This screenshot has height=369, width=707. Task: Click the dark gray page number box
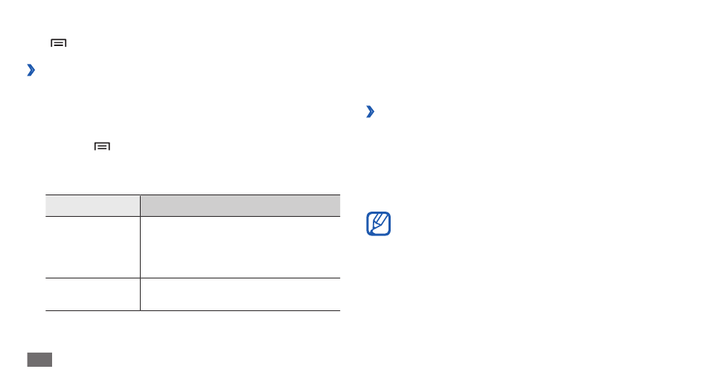click(39, 359)
